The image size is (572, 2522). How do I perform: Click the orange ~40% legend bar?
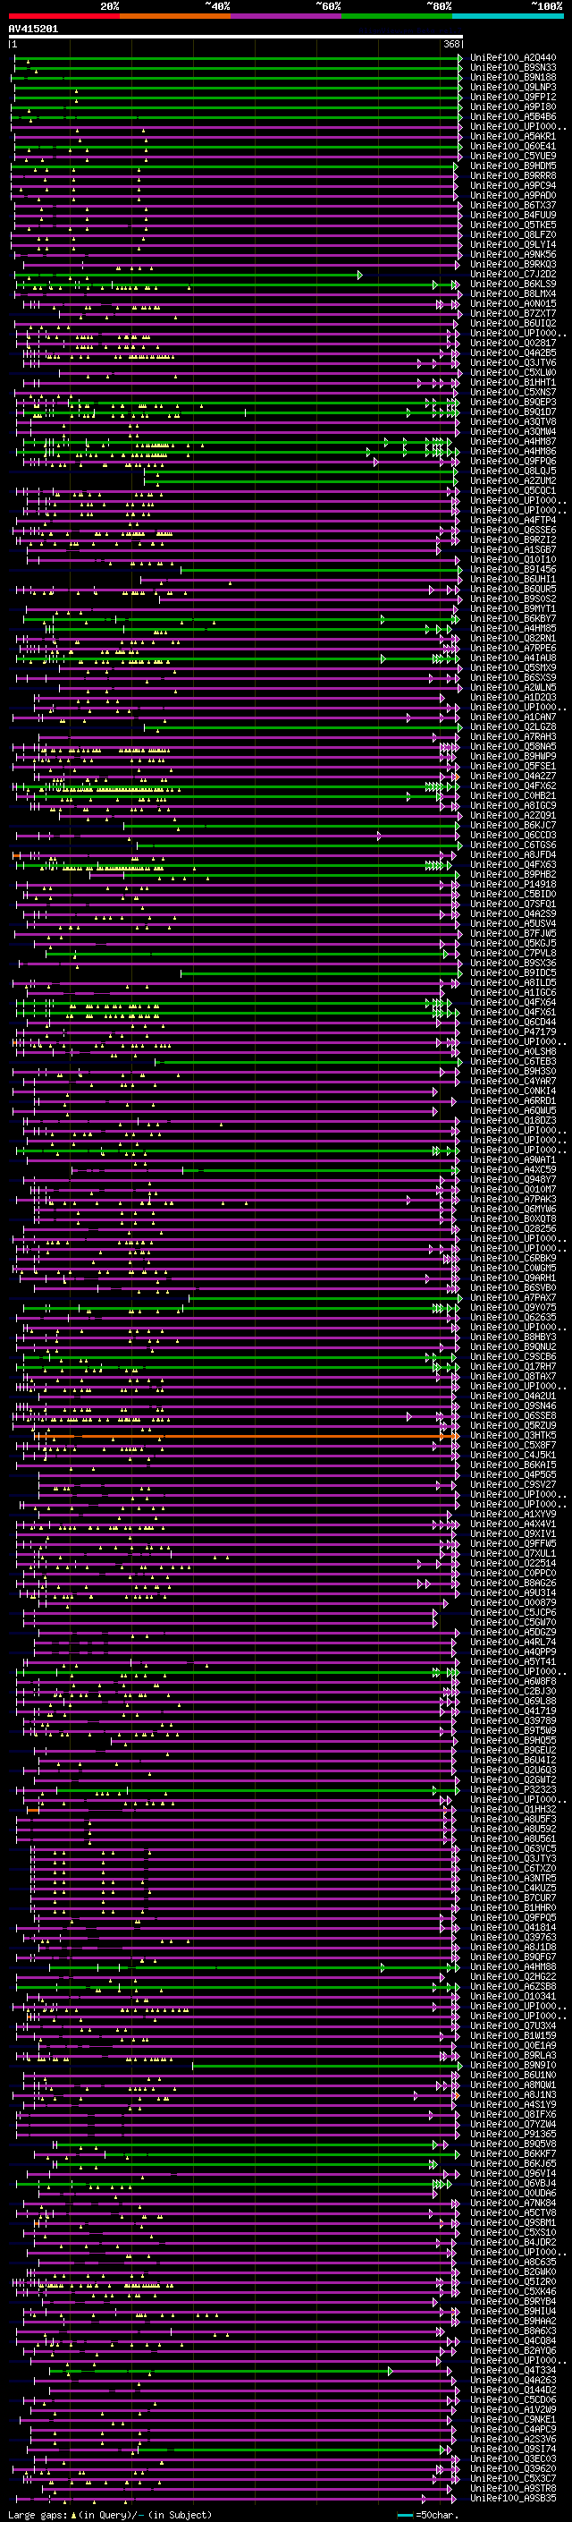point(175,16)
